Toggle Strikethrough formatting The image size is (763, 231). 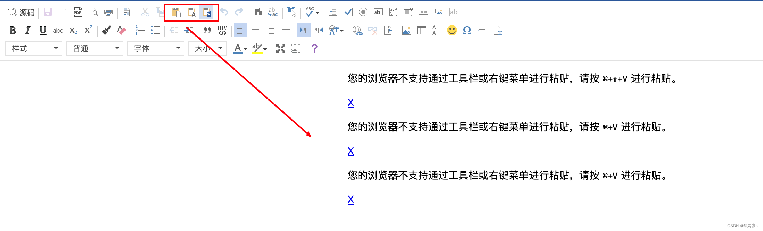tap(58, 30)
